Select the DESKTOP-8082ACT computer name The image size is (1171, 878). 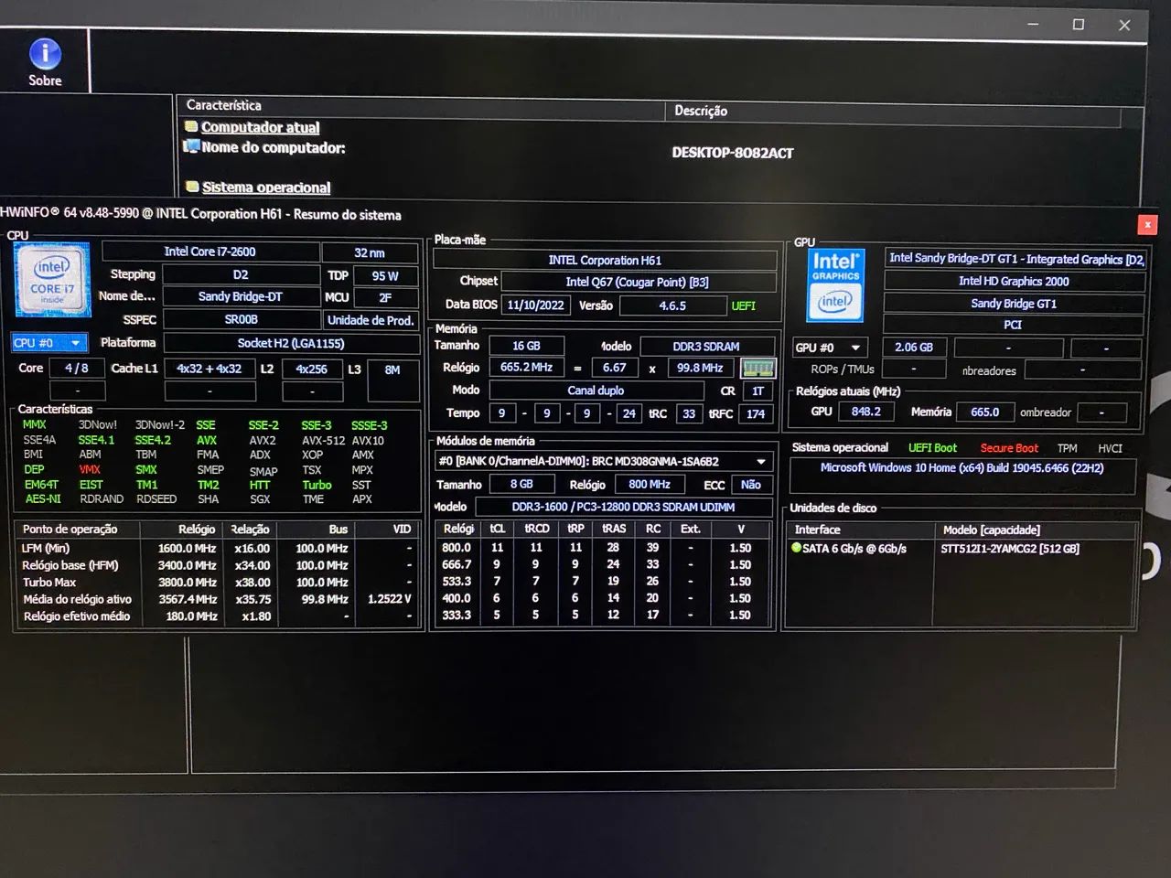tap(732, 153)
